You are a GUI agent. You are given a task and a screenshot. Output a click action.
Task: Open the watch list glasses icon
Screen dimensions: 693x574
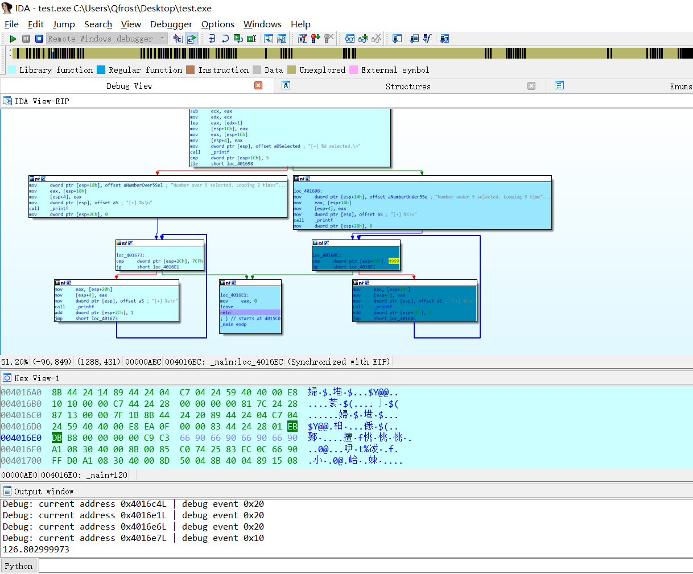pos(350,39)
